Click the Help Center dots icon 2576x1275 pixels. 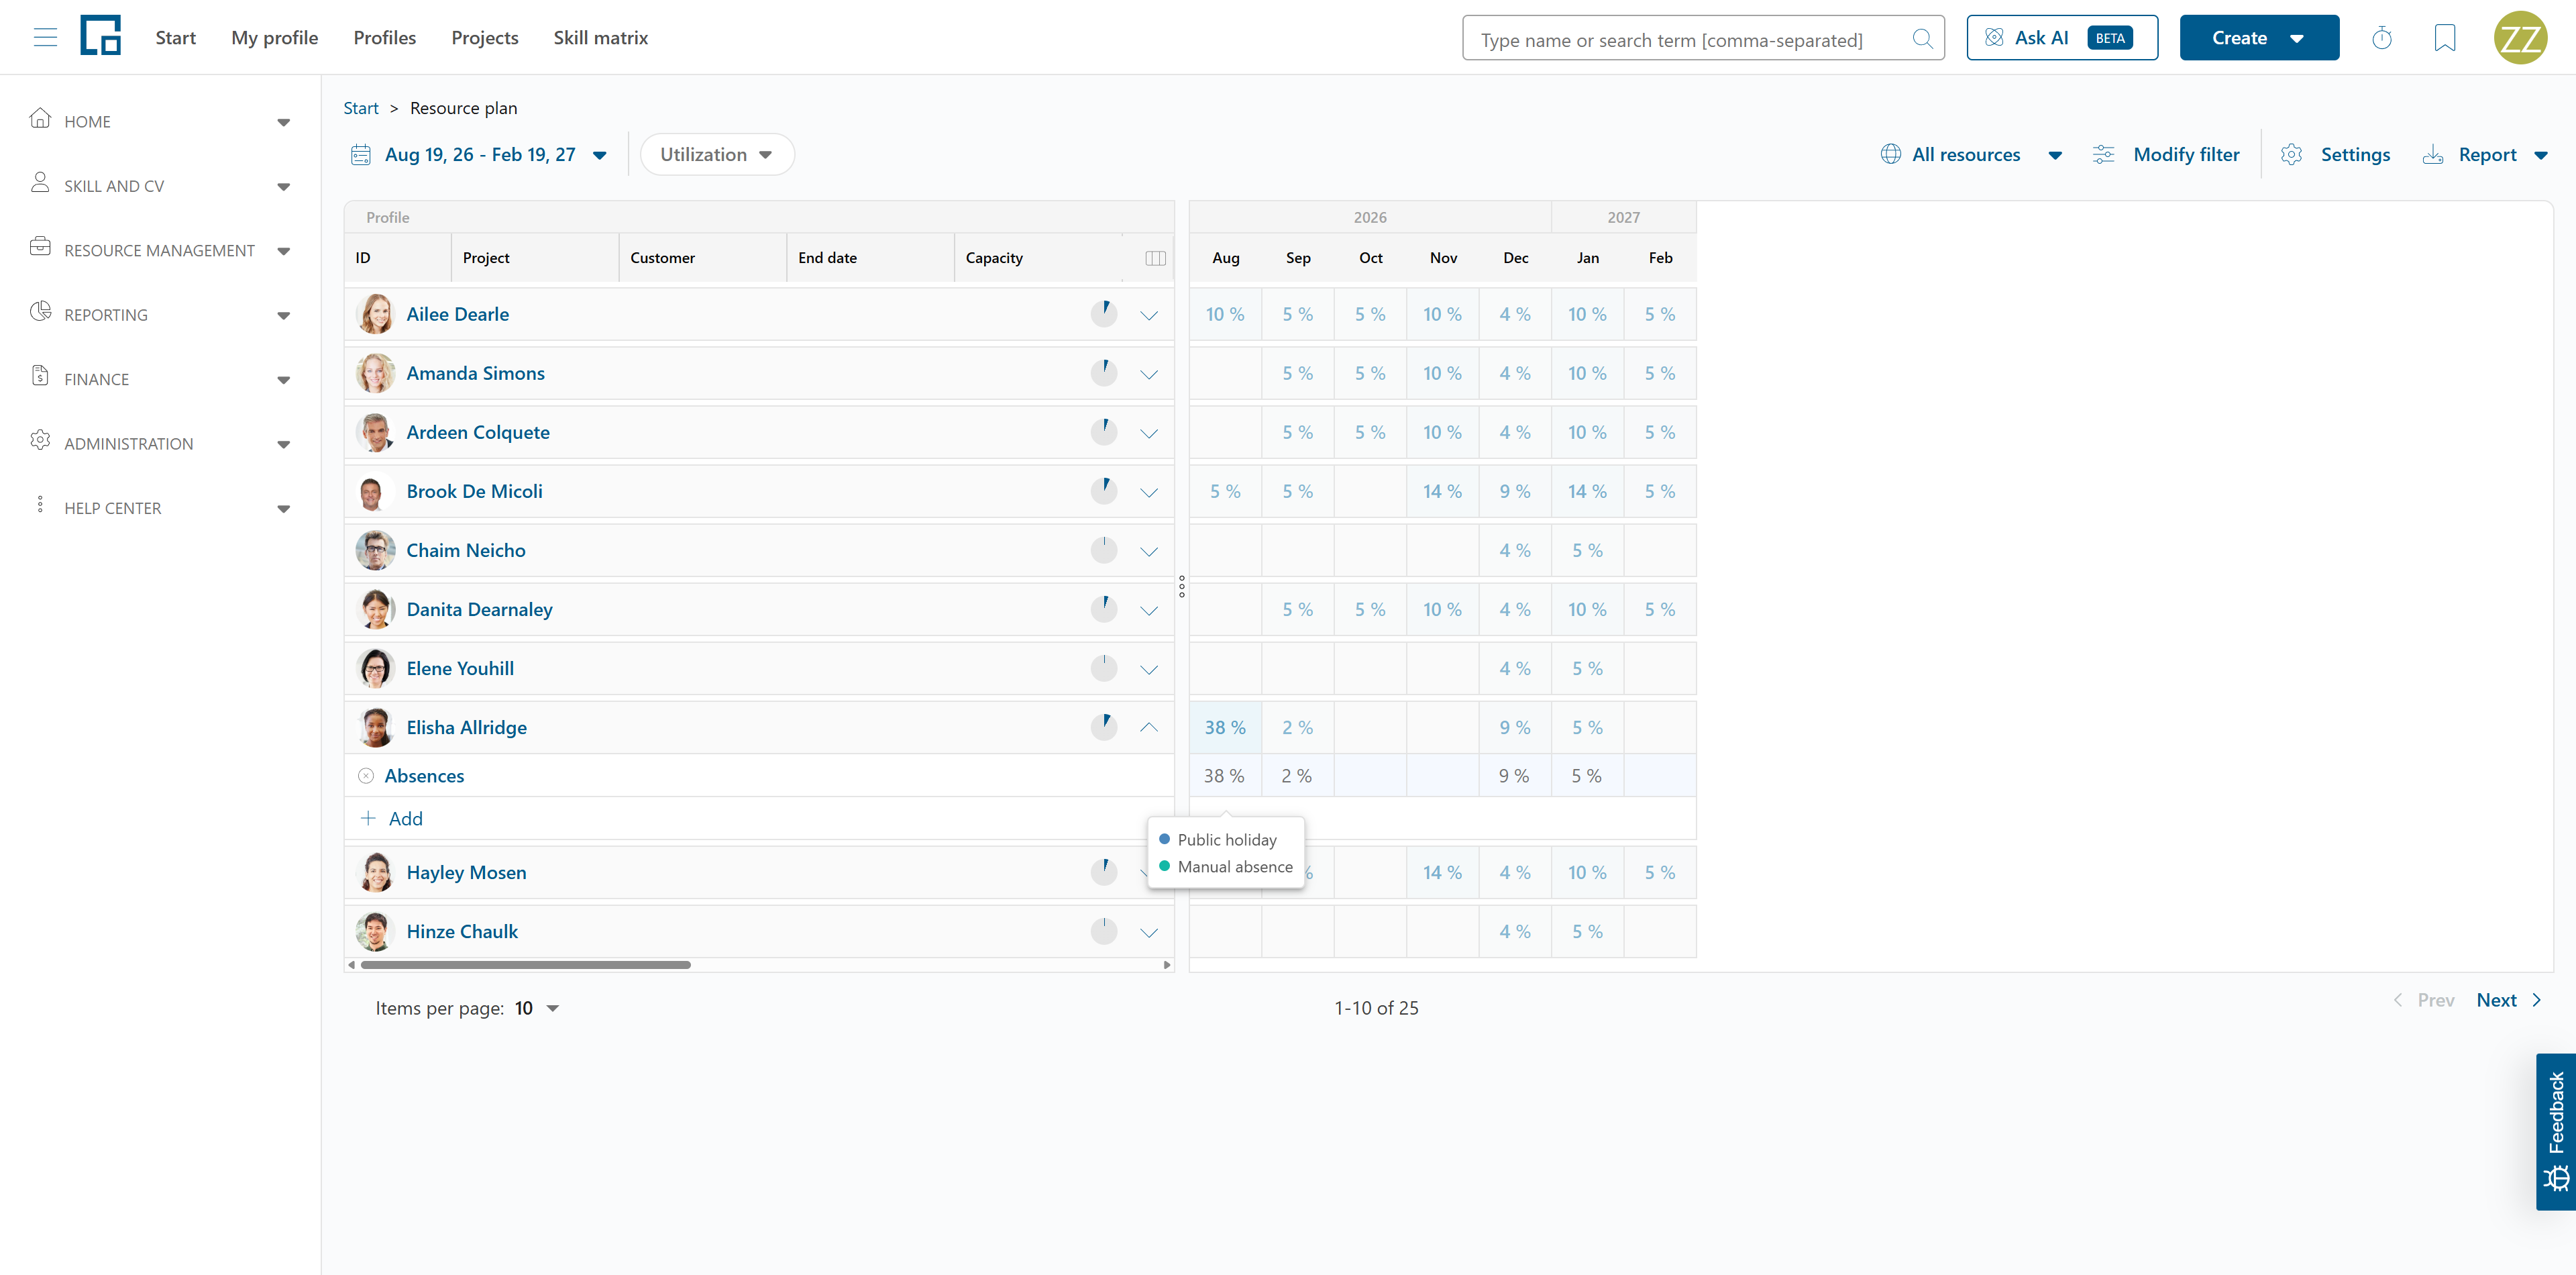[x=40, y=505]
